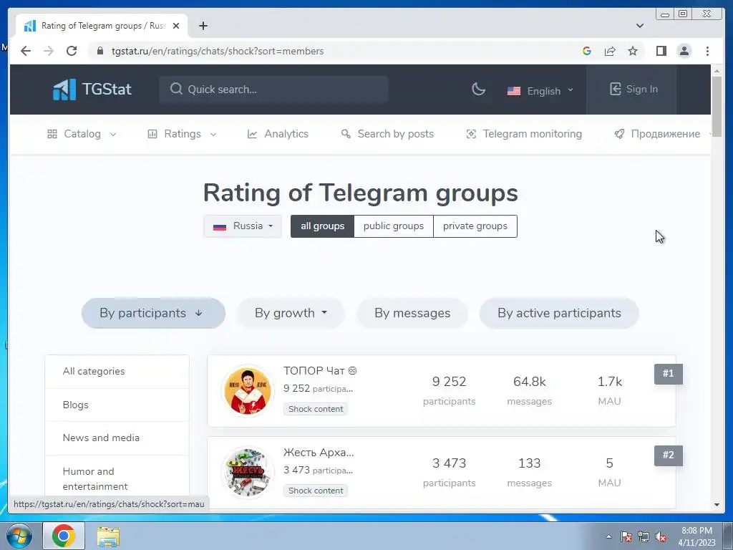
Task: Open Жесть Арха... group avatar
Action: pos(247,473)
